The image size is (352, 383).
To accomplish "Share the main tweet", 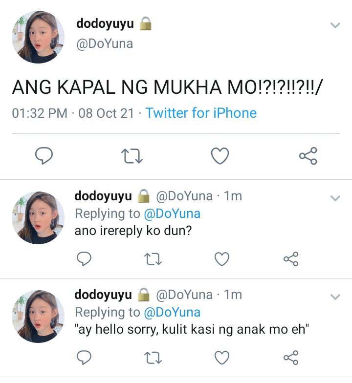I will [308, 155].
